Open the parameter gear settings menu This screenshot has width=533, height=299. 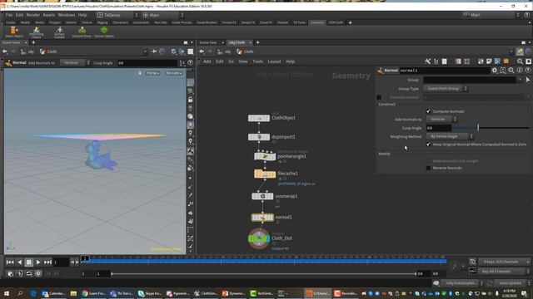[x=494, y=70]
